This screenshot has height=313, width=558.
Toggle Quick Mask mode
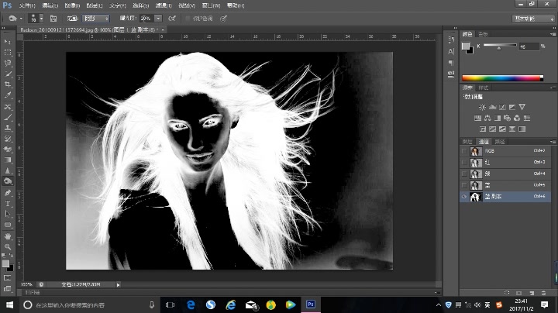point(8,278)
